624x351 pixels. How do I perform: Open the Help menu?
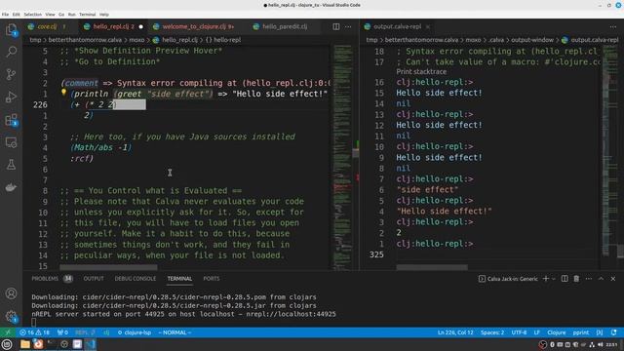[x=104, y=15]
